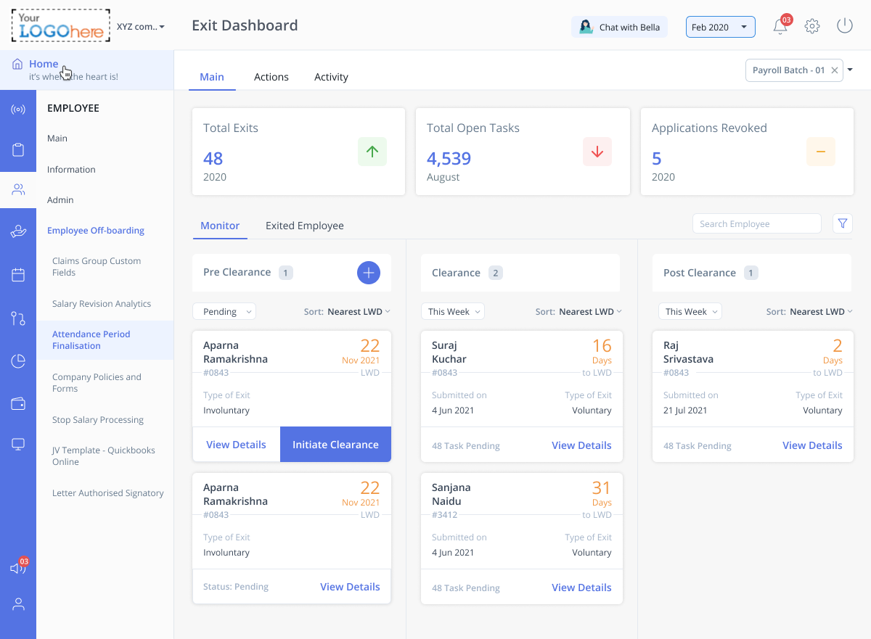Viewport: 871px width, 639px height.
Task: Click the Initiate Clearance button
Action: pyautogui.click(x=335, y=445)
